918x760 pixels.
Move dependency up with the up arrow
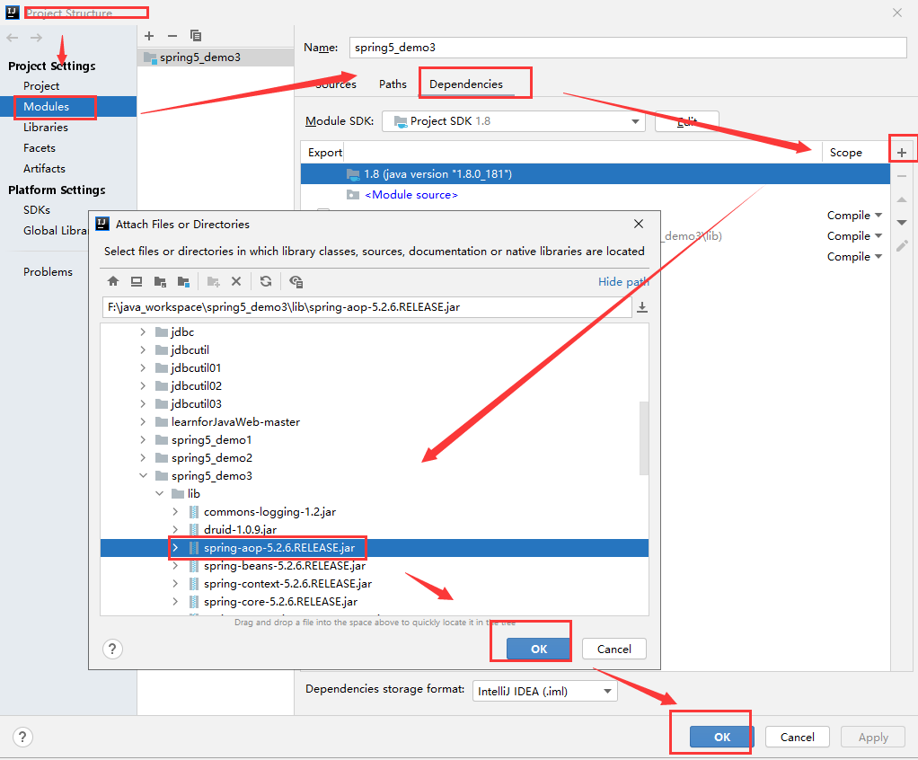902,200
